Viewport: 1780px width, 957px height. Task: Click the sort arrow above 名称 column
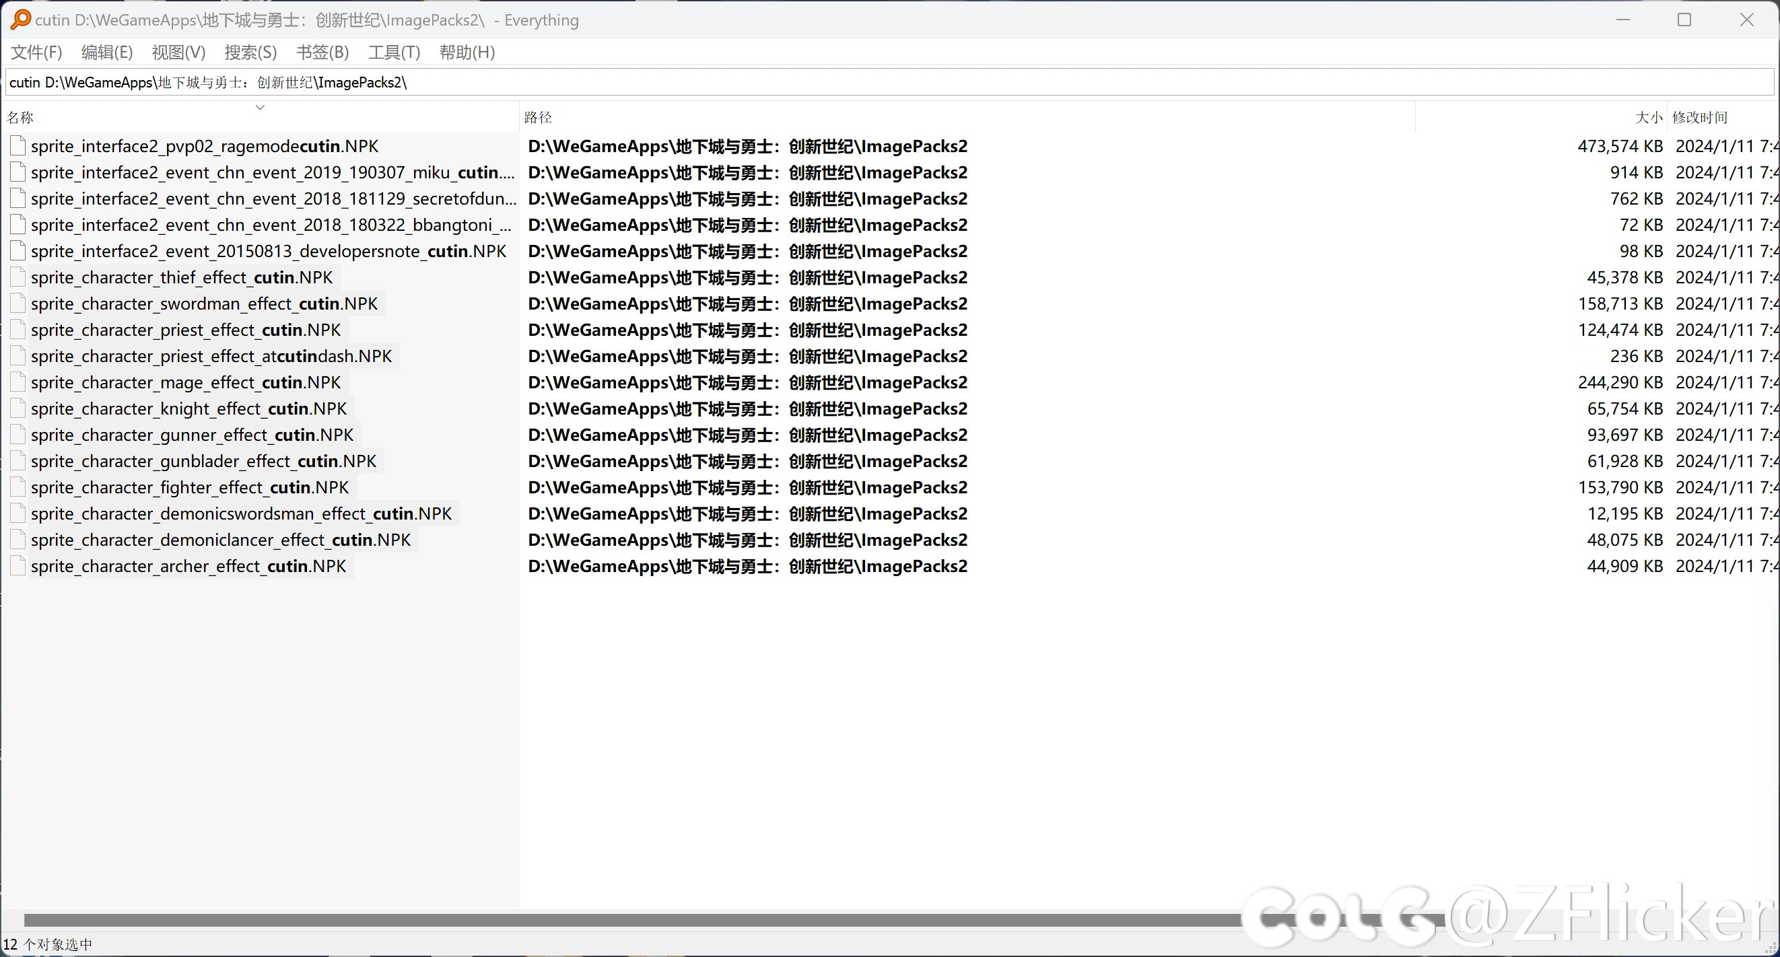[x=261, y=107]
